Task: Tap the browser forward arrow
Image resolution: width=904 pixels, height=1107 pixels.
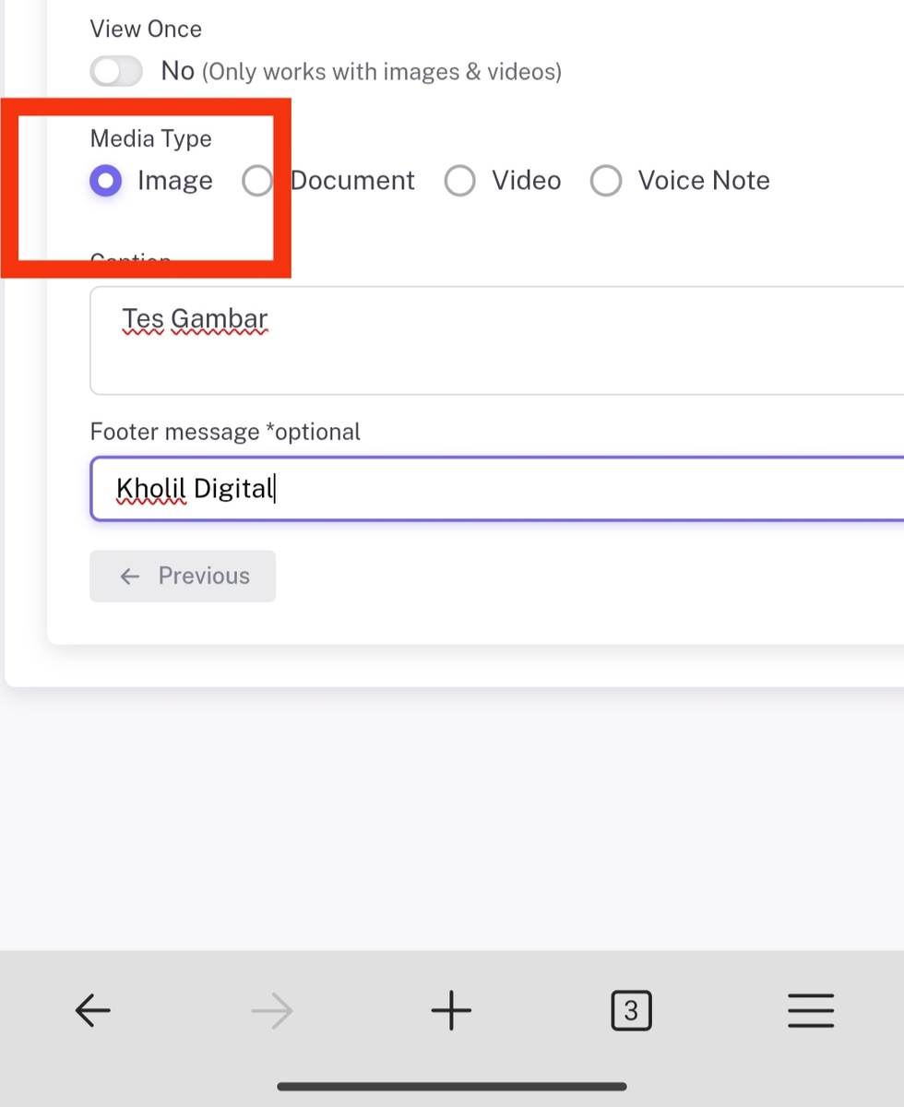Action: [x=272, y=1011]
